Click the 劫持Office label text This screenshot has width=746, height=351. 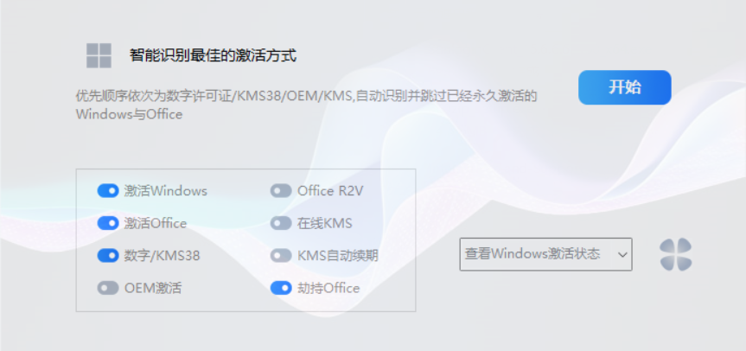(x=328, y=288)
